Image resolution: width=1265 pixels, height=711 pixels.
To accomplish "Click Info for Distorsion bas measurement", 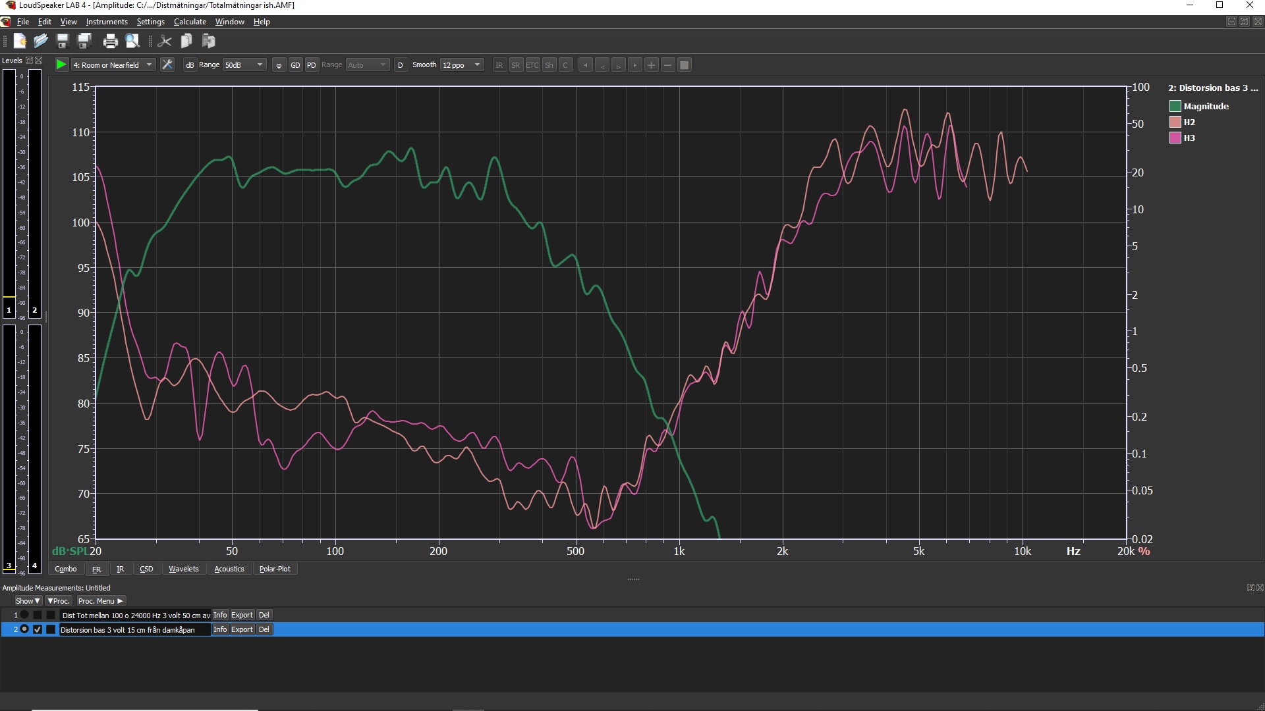I will tap(220, 629).
